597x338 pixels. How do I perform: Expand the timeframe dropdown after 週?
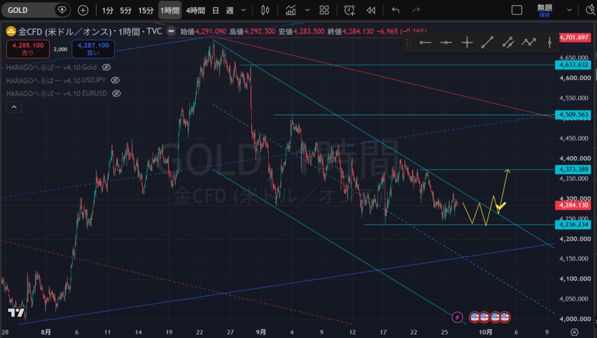click(x=243, y=10)
